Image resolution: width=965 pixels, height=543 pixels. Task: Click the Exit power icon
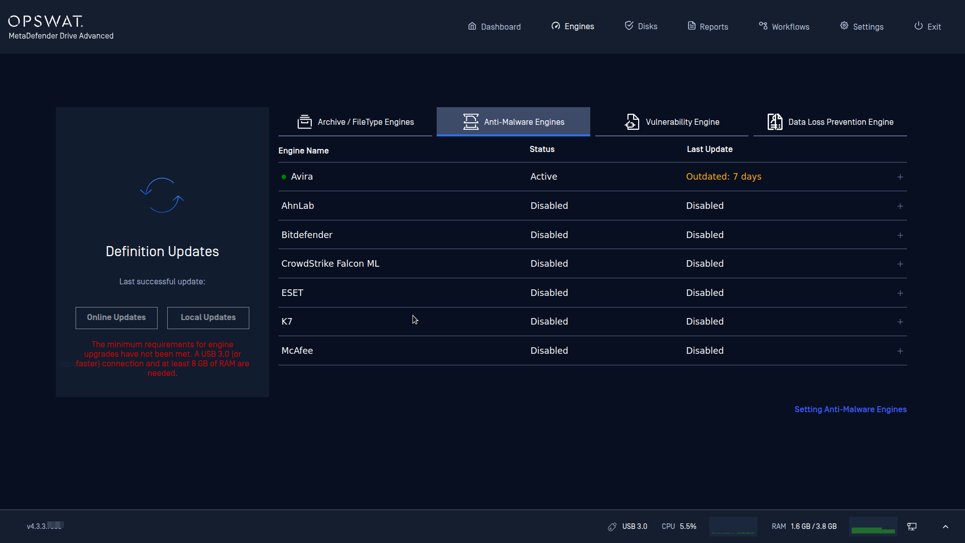click(x=919, y=26)
